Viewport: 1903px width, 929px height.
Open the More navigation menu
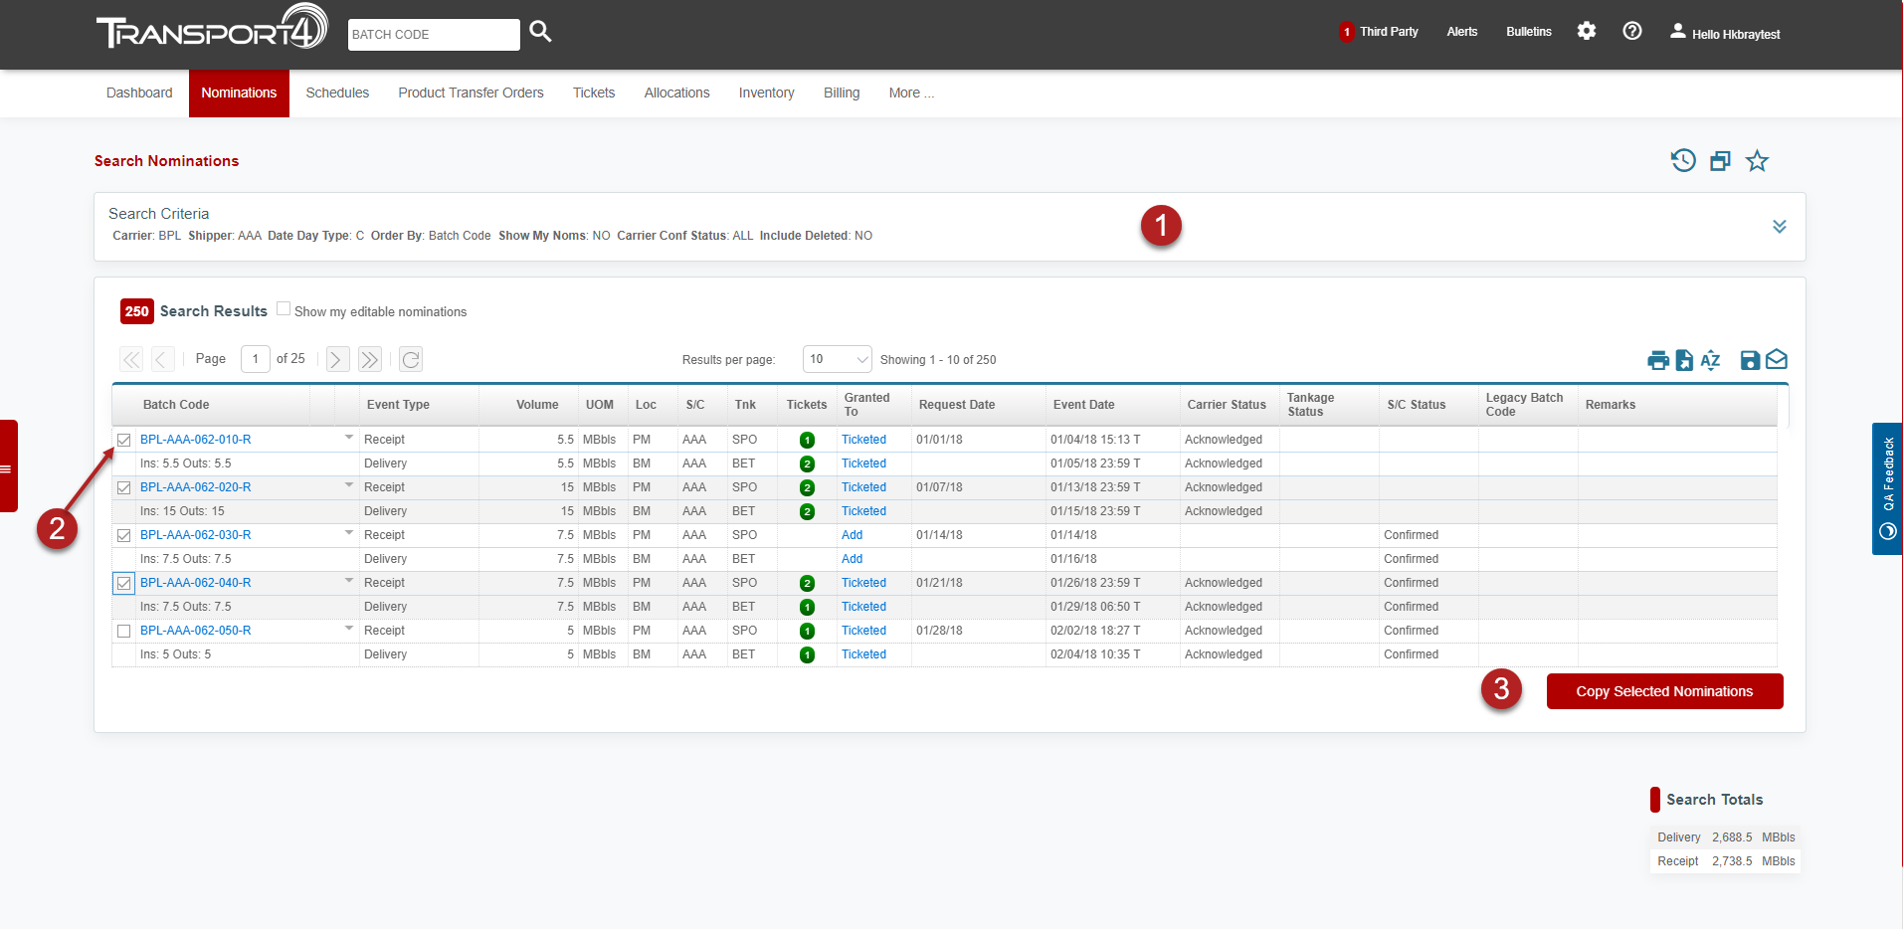[910, 93]
